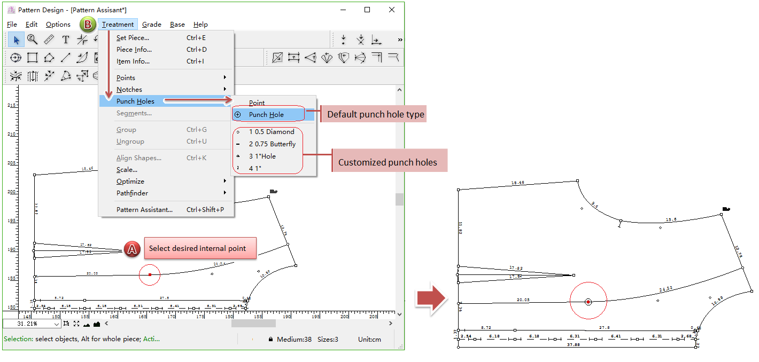Open the Grade menu
This screenshot has width=759, height=362.
tap(152, 25)
